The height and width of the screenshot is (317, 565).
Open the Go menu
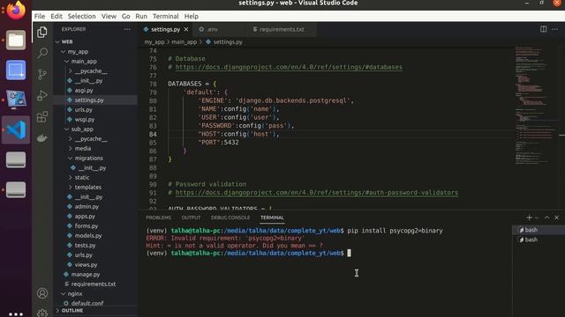[x=125, y=16]
